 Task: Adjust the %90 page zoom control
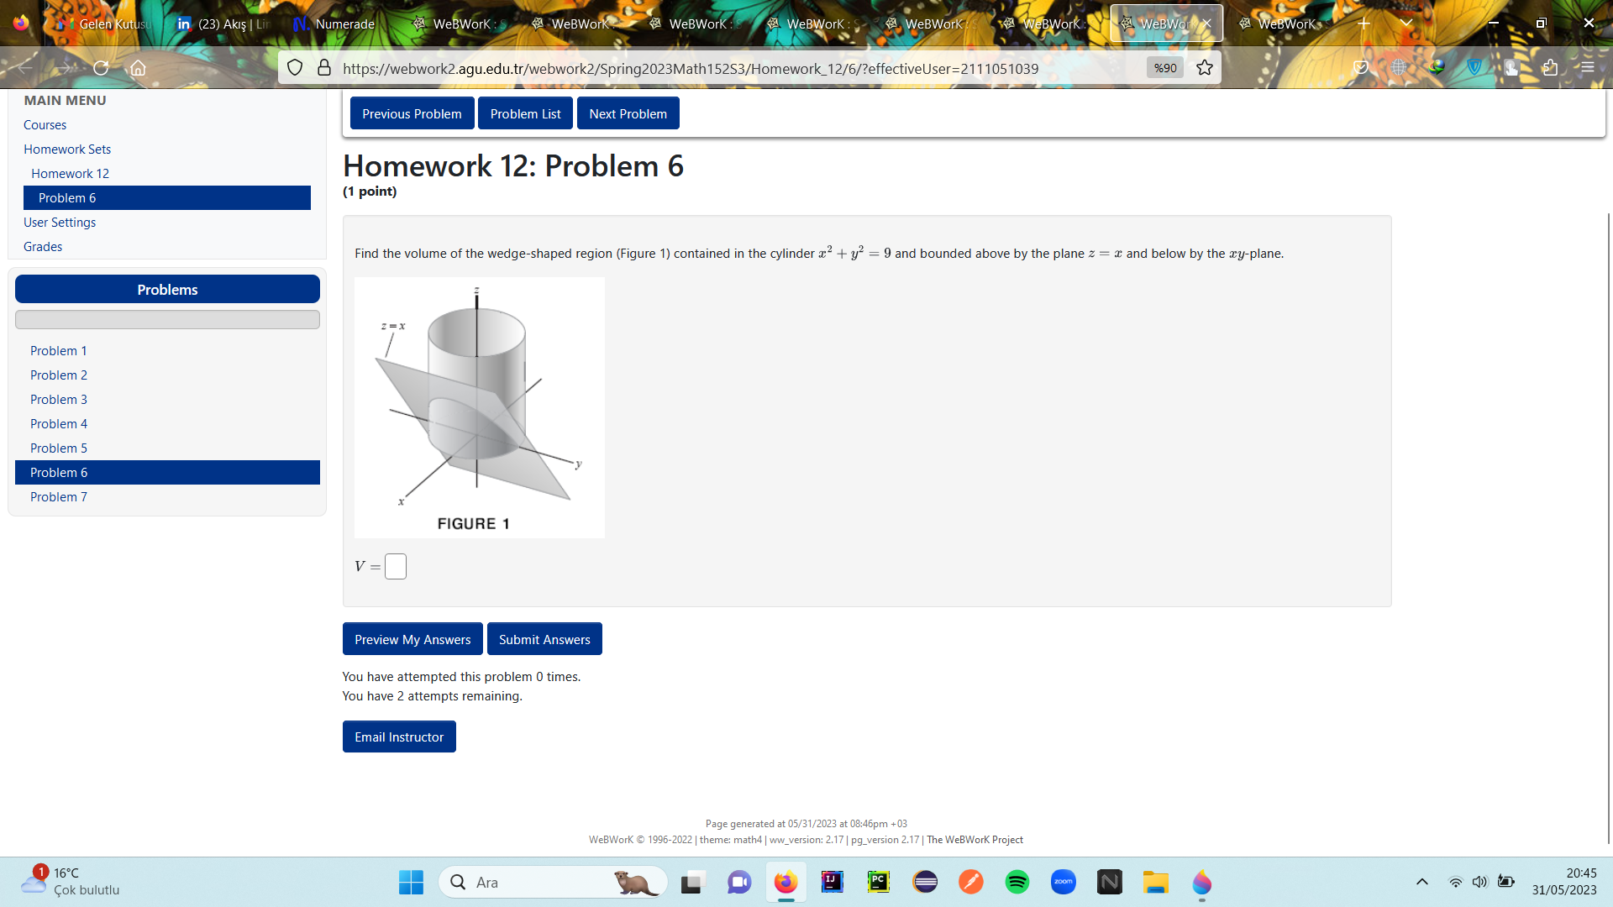click(1165, 67)
